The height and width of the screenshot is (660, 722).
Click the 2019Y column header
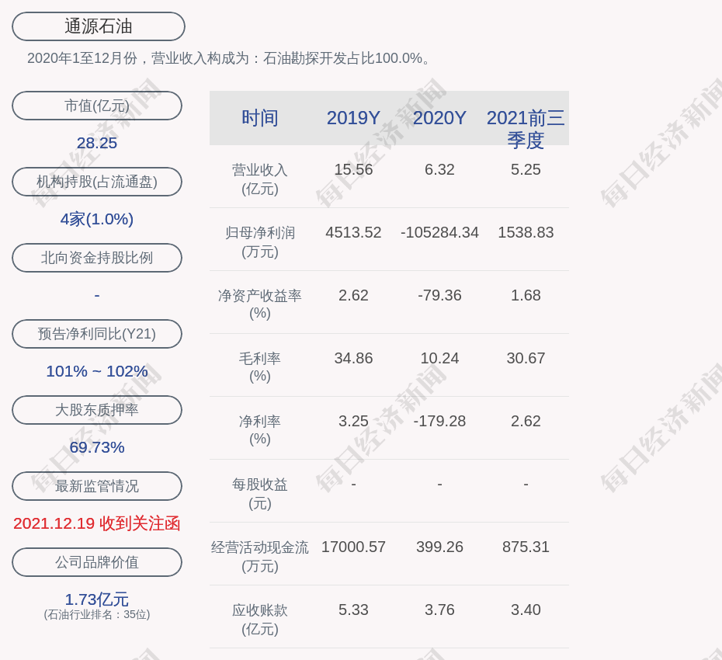tap(354, 118)
